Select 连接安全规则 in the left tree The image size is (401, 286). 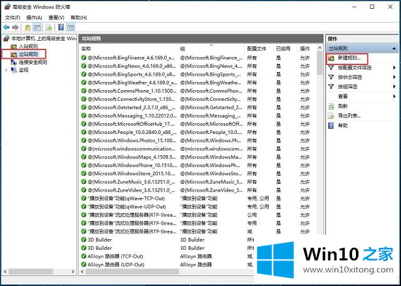tap(33, 62)
